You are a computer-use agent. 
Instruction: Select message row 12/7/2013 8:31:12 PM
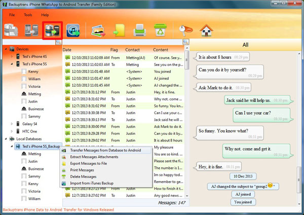pos(124,92)
